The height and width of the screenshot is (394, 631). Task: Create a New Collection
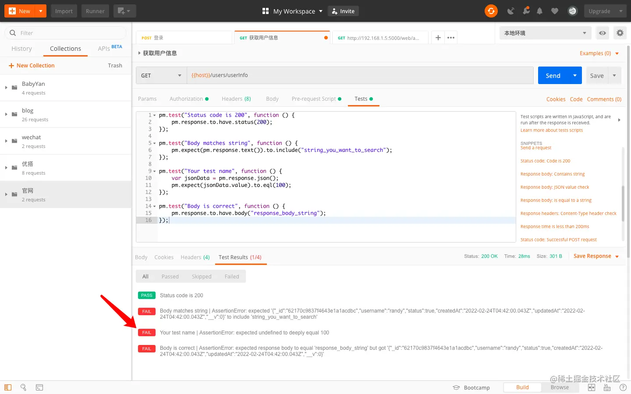click(x=32, y=66)
